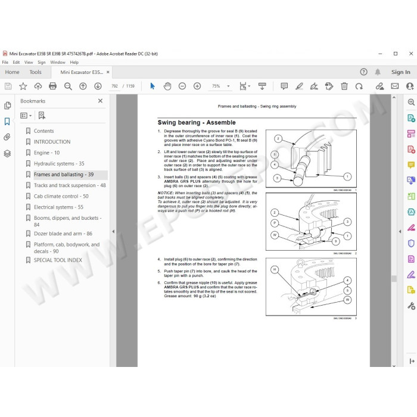
Task: Jump to Hydraulic systems - 35 bookmark
Action: click(x=59, y=164)
